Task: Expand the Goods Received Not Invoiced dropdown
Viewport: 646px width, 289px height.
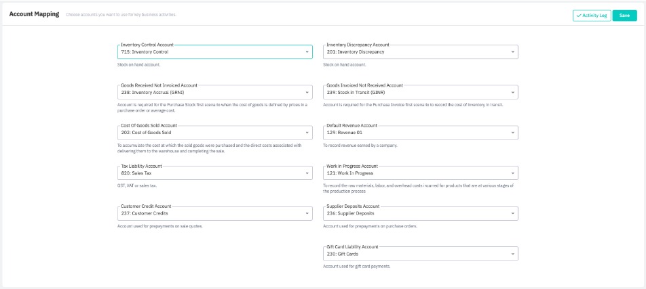Action: coord(307,92)
